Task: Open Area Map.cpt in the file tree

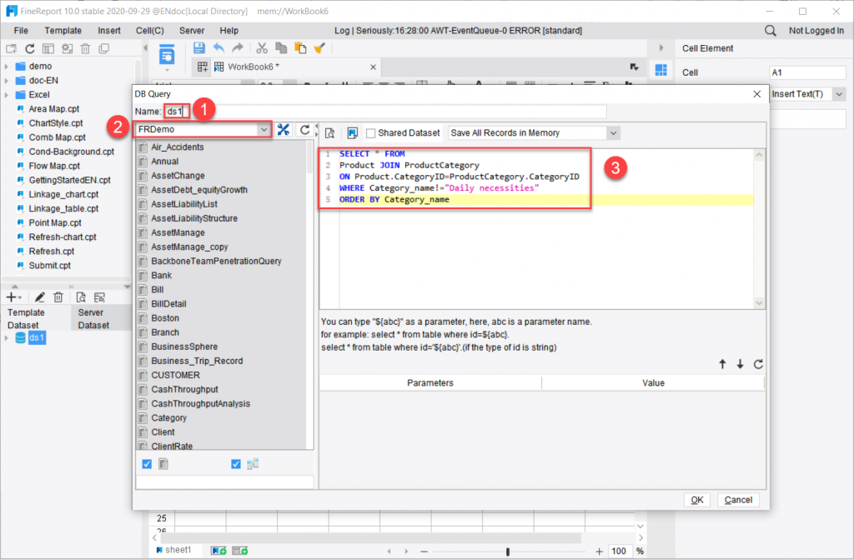Action: tap(54, 109)
